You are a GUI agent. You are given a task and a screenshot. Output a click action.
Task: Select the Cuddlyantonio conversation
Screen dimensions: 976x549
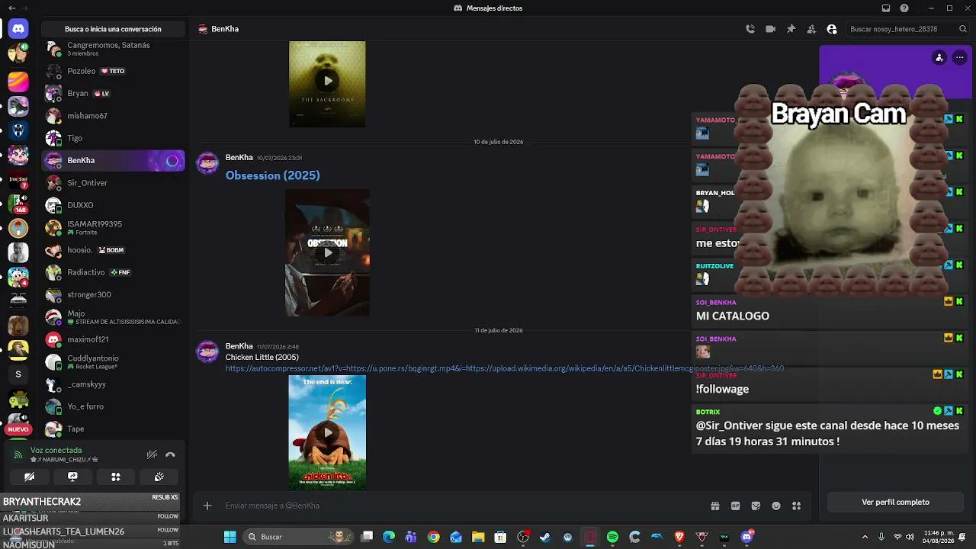(x=113, y=361)
